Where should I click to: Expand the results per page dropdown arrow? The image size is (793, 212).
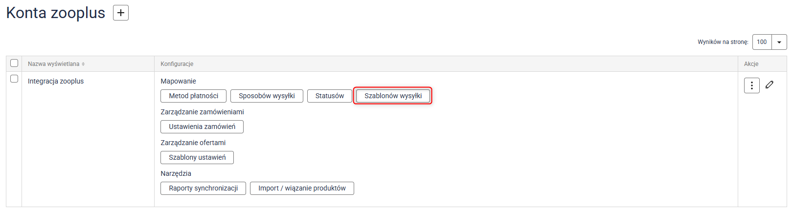tap(779, 42)
